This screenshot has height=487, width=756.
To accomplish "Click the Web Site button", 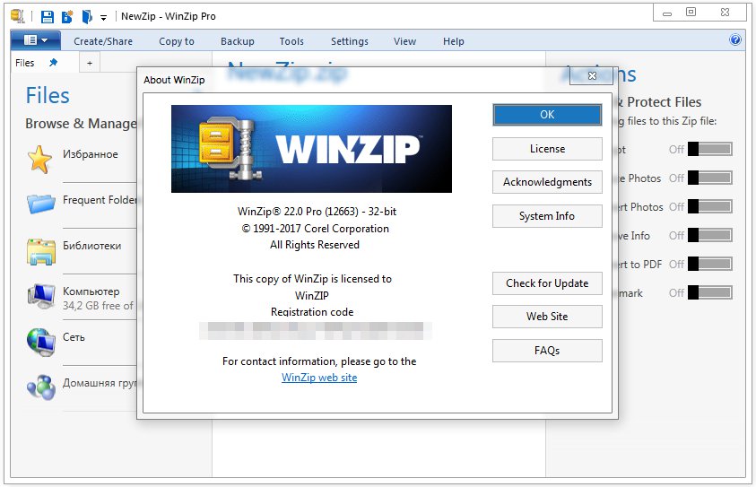I will (x=547, y=317).
